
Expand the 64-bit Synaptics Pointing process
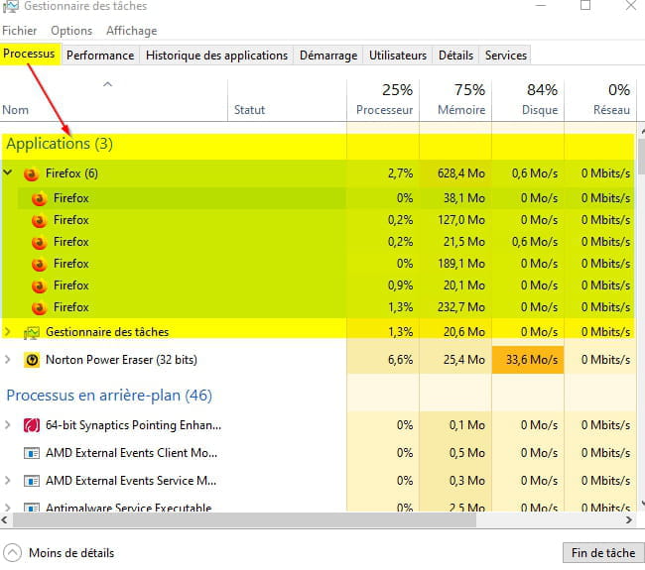coord(7,424)
